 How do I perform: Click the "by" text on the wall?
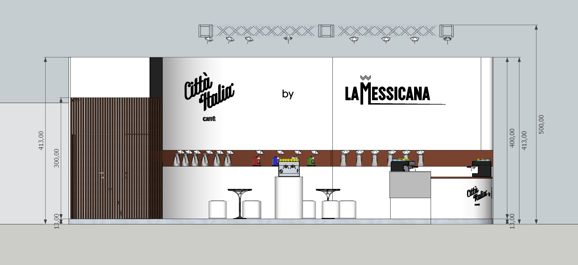coord(288,94)
